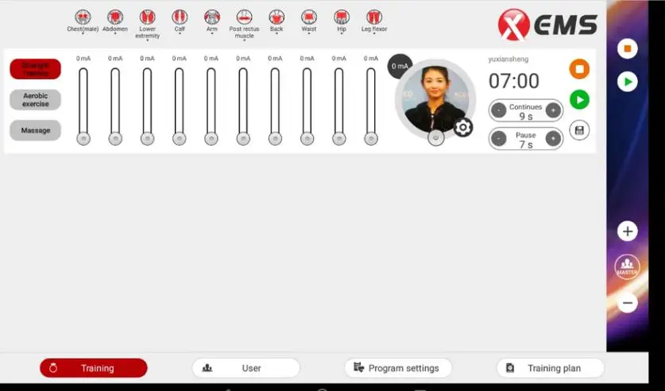Click the Lower extremity intensity slider knob
This screenshot has height=391, width=665.
(x=147, y=139)
